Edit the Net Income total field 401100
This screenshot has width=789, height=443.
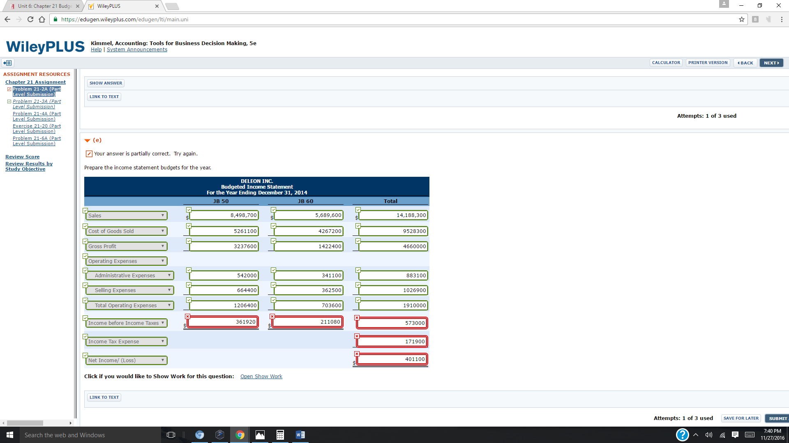click(392, 359)
